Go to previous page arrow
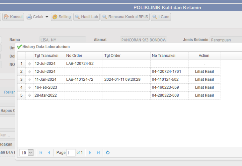242x166 pixels. pyautogui.click(x=49, y=153)
